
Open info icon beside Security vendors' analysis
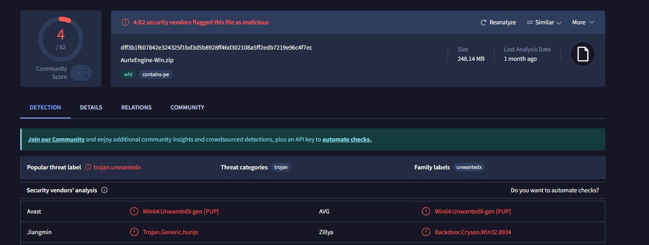pos(104,190)
